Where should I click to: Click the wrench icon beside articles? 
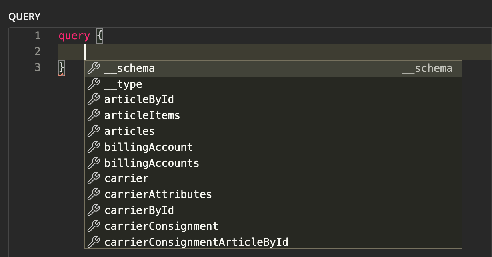(x=93, y=131)
